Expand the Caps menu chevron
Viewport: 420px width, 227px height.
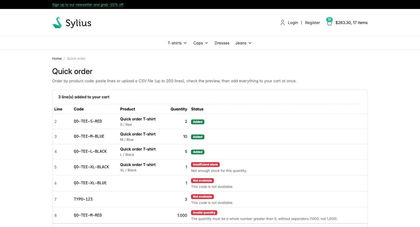[x=206, y=43]
